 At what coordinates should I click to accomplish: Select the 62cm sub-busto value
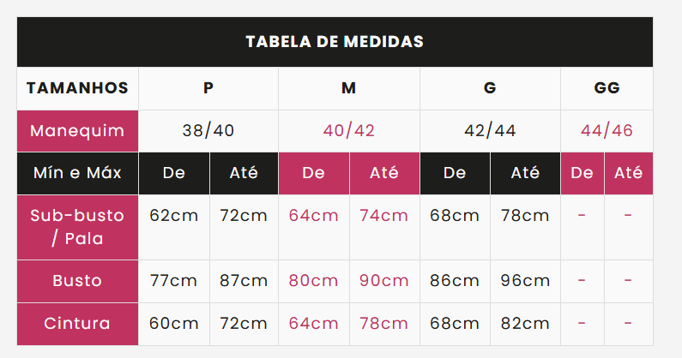coord(173,216)
